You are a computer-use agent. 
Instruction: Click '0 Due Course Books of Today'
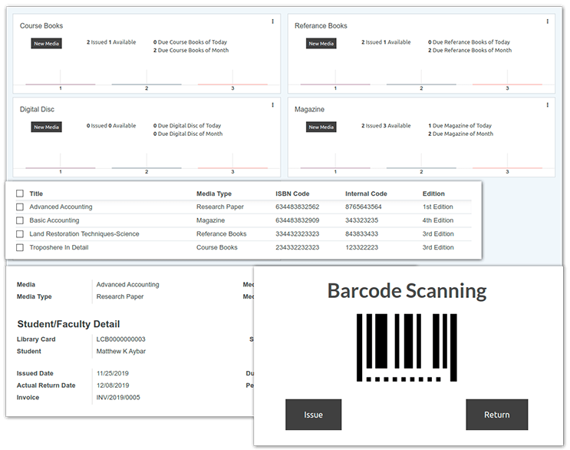click(x=189, y=41)
